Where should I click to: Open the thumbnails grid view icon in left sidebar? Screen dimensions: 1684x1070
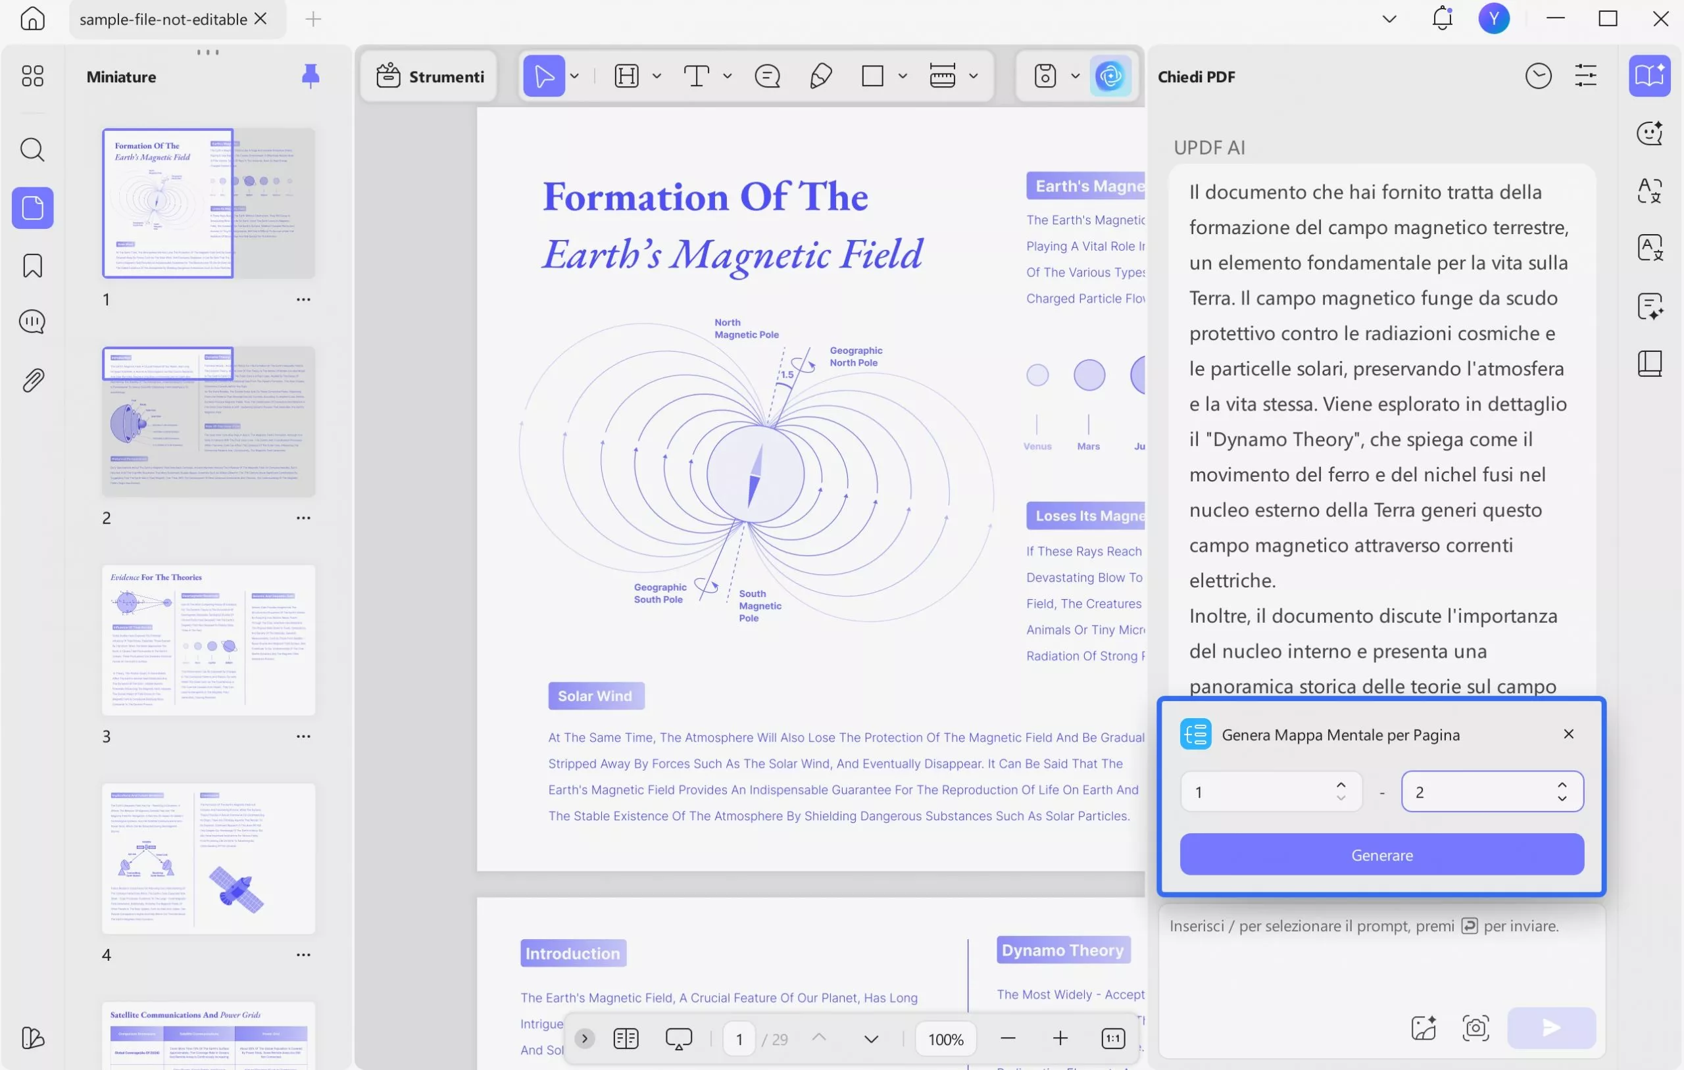click(32, 76)
